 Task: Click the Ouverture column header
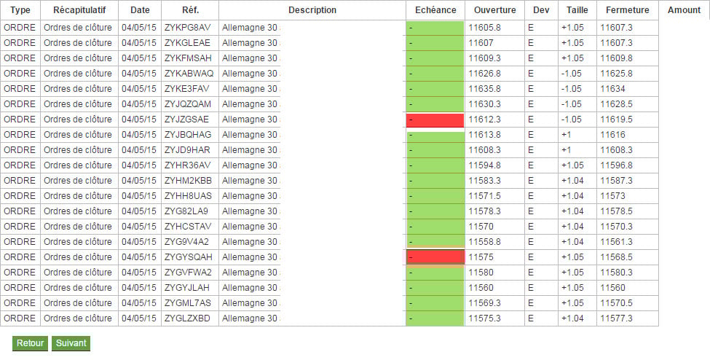click(x=495, y=10)
